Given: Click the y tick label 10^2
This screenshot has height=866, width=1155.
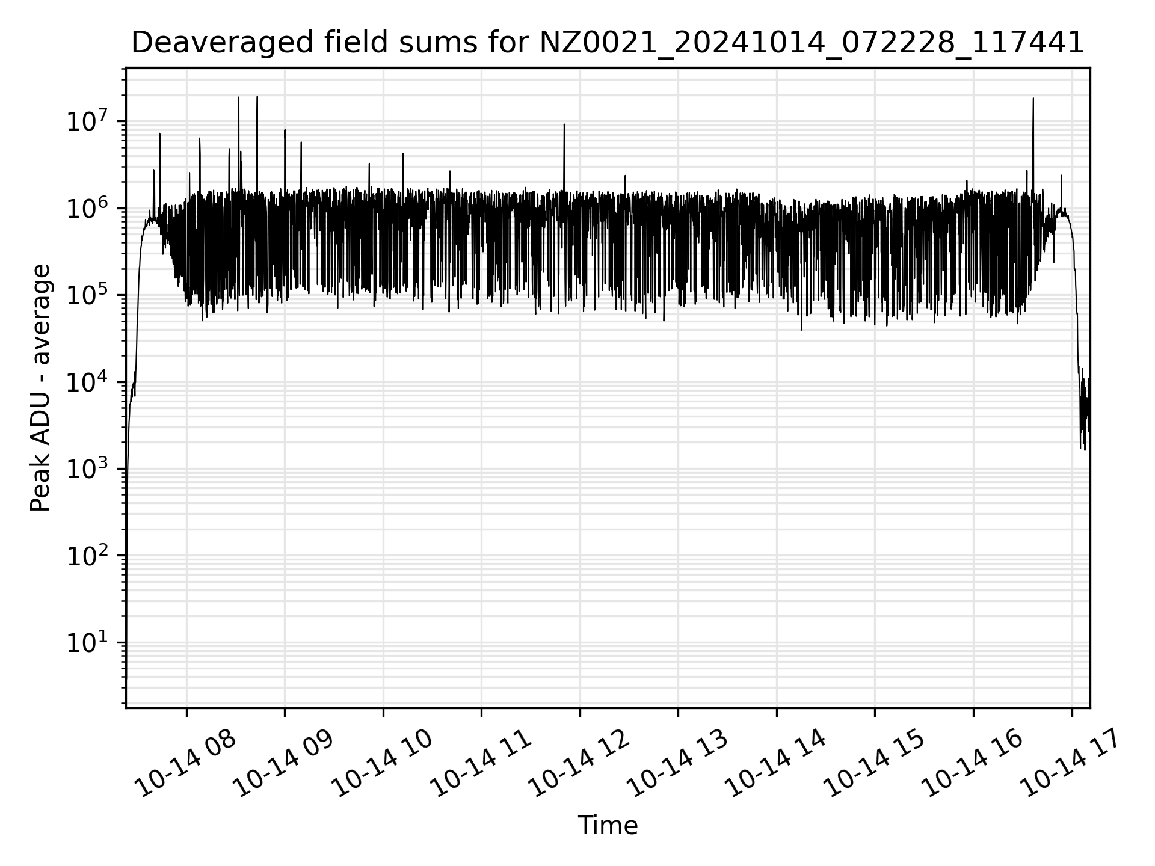Looking at the screenshot, I should 87,555.
